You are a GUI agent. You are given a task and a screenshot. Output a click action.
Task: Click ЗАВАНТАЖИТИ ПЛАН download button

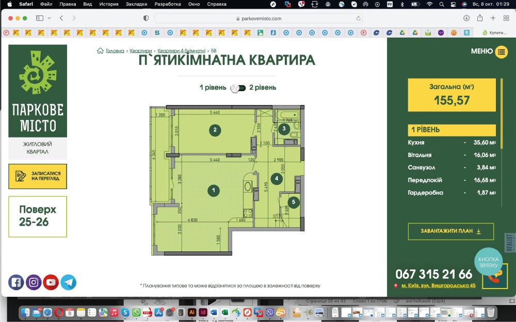pyautogui.click(x=450, y=231)
